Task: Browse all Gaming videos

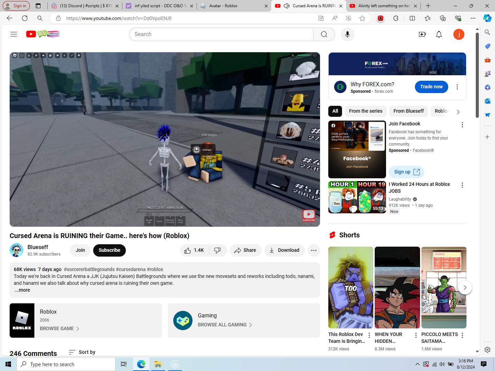Action: [x=225, y=325]
